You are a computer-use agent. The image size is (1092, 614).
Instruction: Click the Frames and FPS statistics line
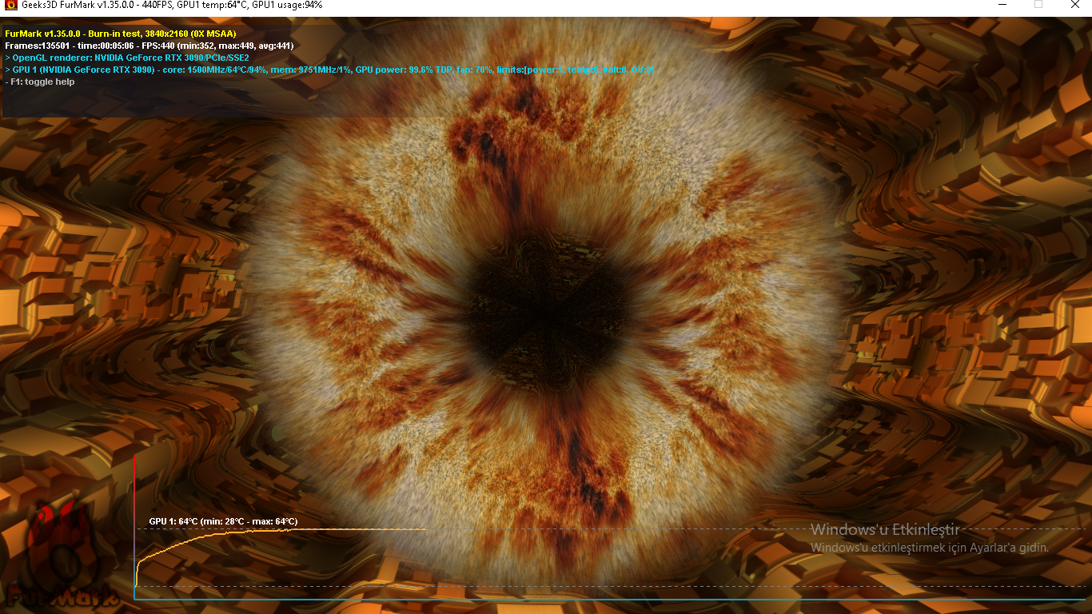pos(149,46)
